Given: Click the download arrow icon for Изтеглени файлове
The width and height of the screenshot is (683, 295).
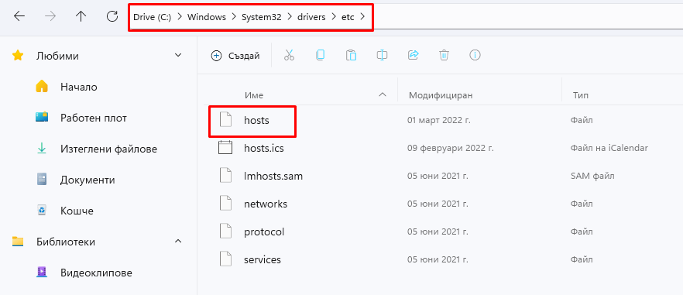Looking at the screenshot, I should (42, 149).
